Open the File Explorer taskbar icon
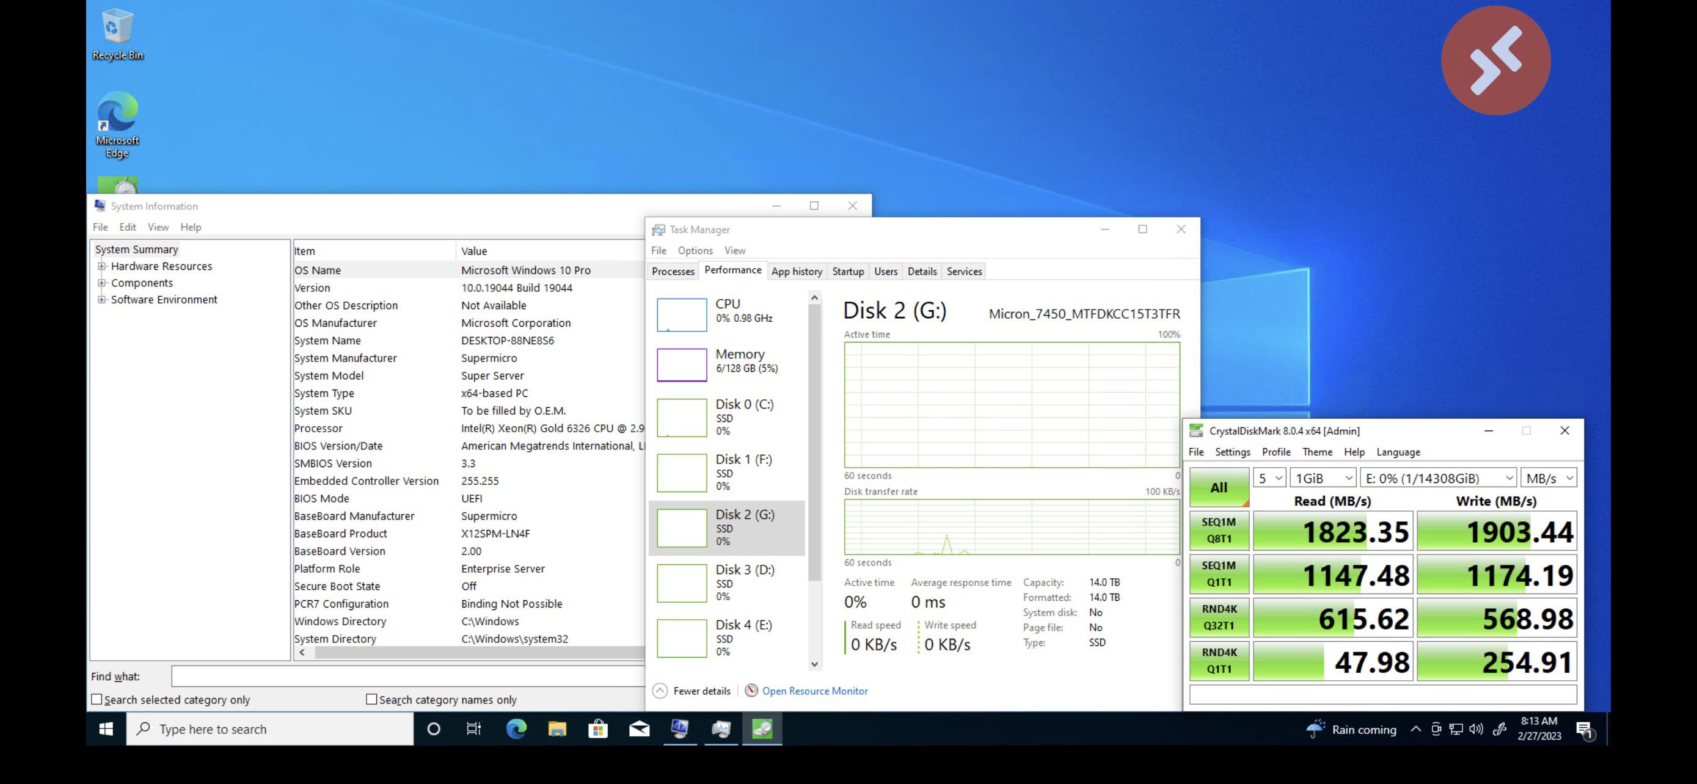 pyautogui.click(x=557, y=728)
